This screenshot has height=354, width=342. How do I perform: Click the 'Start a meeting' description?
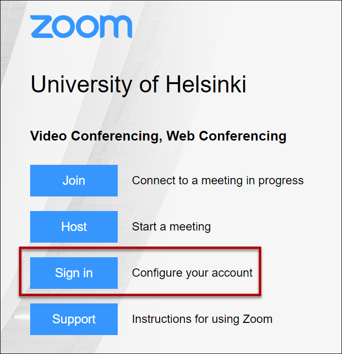pos(171,227)
